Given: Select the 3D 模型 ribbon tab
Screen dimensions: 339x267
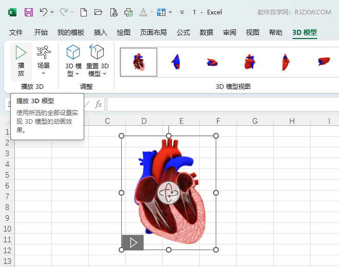Looking at the screenshot, I should click(x=305, y=32).
